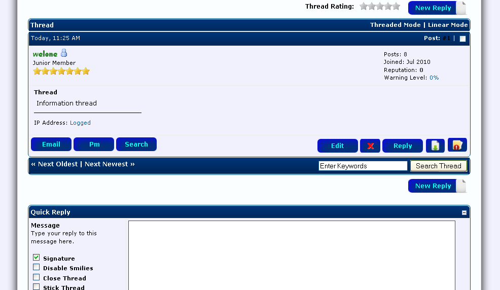Click the Enter Keywords search field
500x290 pixels.
363,166
